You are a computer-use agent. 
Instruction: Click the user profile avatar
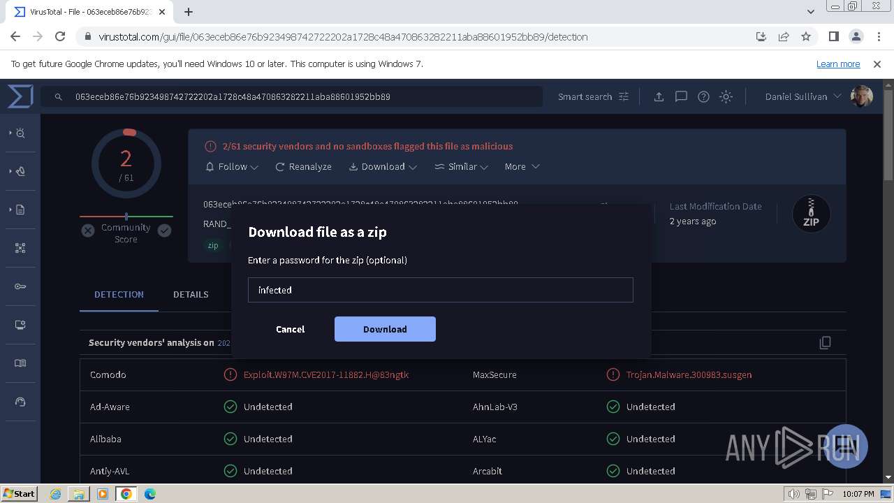click(x=862, y=96)
